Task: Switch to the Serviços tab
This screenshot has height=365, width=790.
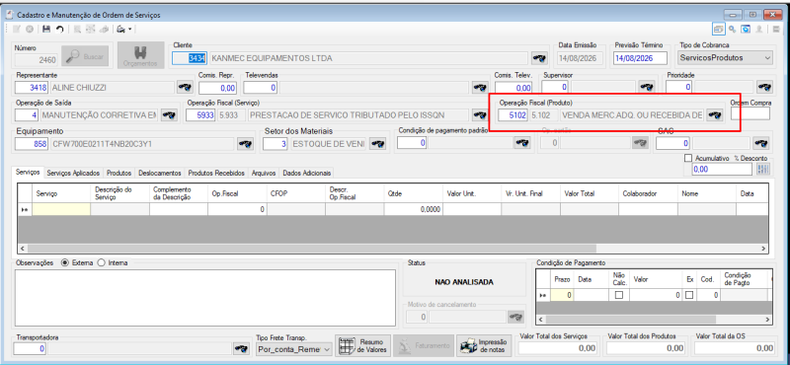Action: tap(28, 173)
